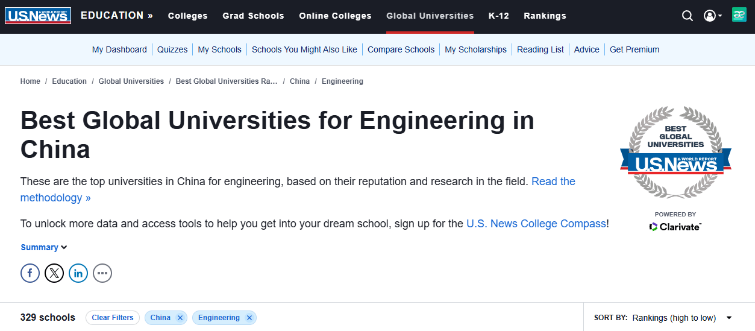Open the Grad Schools menu item

(x=253, y=16)
